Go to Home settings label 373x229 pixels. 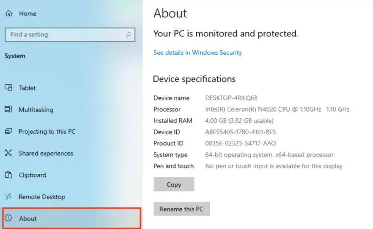[28, 14]
